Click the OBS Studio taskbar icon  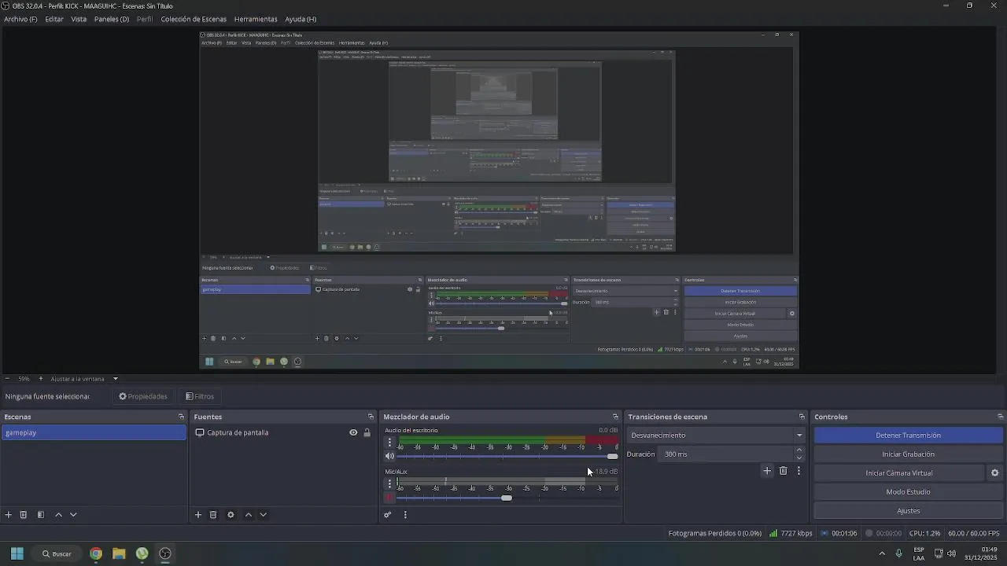[x=165, y=553]
